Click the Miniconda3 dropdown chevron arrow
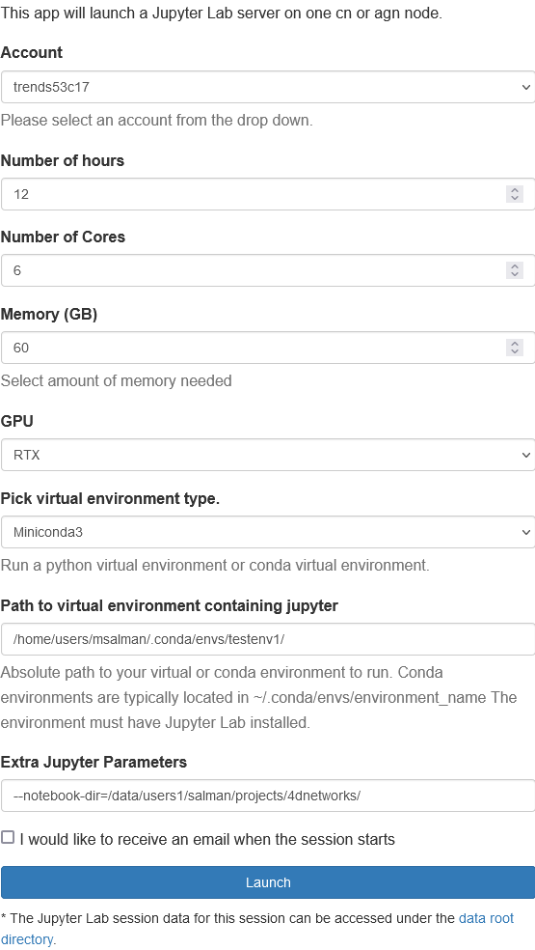Image resolution: width=535 pixels, height=950 pixels. tap(525, 533)
